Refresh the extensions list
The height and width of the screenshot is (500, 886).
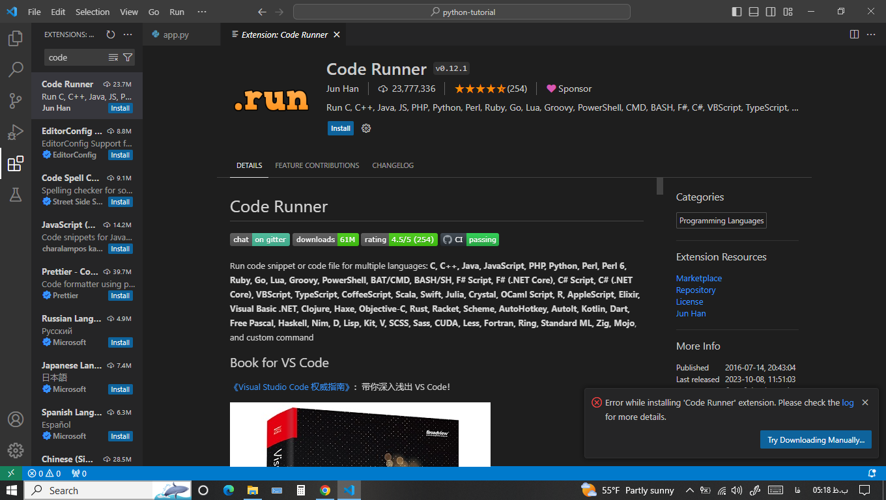111,35
